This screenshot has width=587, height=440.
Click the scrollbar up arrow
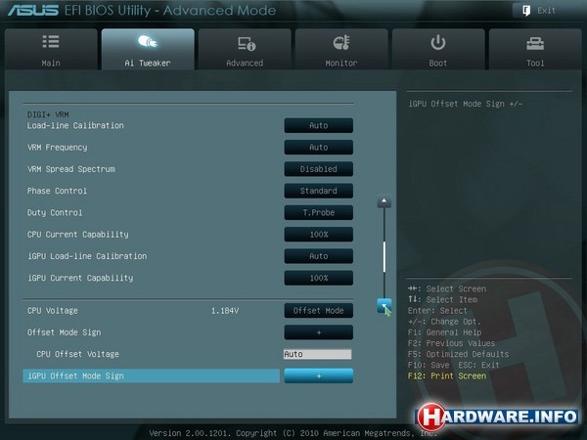[384, 202]
